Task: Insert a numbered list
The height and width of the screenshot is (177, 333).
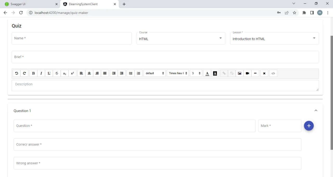Action: click(x=138, y=73)
